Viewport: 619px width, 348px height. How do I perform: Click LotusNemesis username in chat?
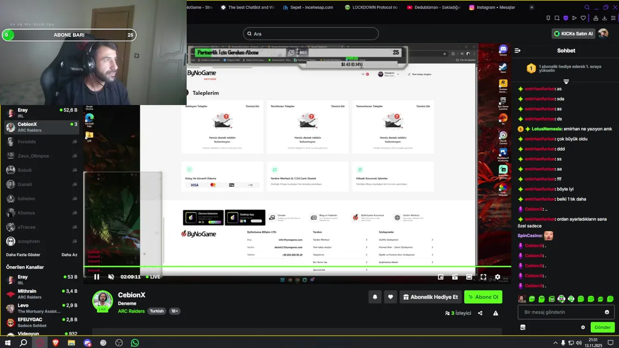click(x=546, y=129)
